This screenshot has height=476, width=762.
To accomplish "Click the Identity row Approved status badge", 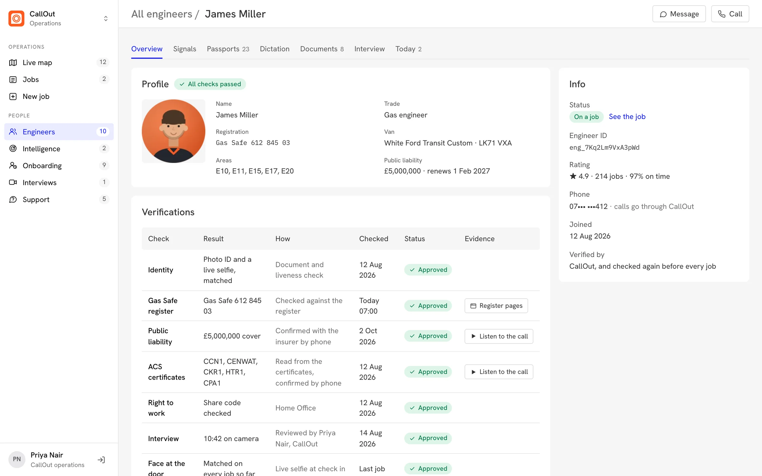I will [428, 270].
